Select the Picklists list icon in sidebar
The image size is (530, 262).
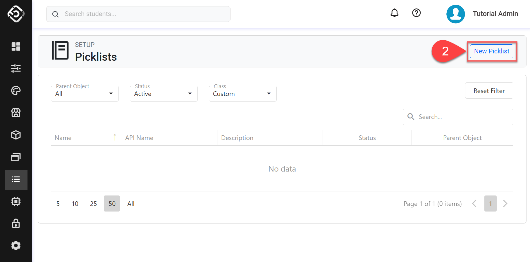coord(16,179)
